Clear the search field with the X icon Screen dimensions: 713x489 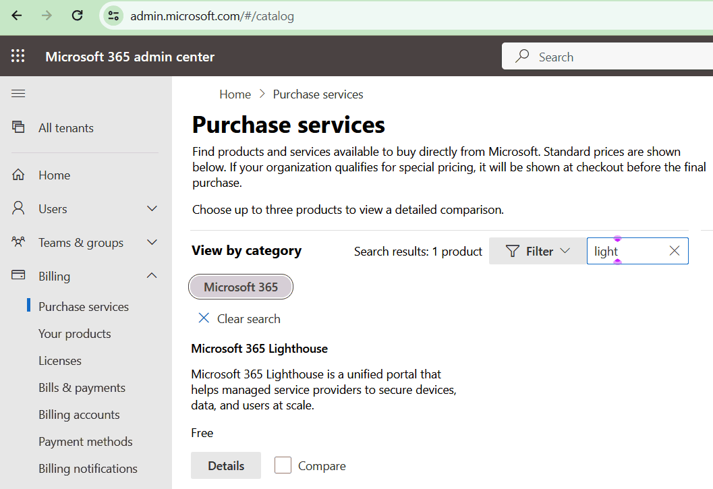point(675,251)
